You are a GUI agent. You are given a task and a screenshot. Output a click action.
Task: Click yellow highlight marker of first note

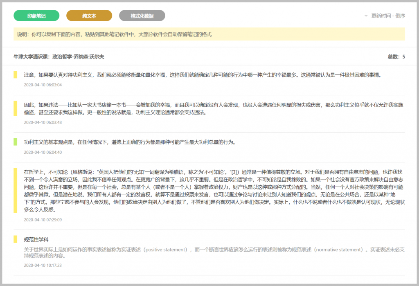coord(15,74)
